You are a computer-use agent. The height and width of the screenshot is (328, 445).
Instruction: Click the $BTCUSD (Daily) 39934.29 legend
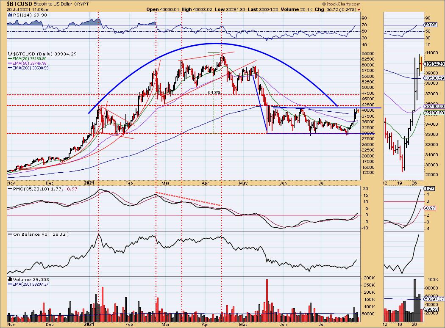(45, 54)
